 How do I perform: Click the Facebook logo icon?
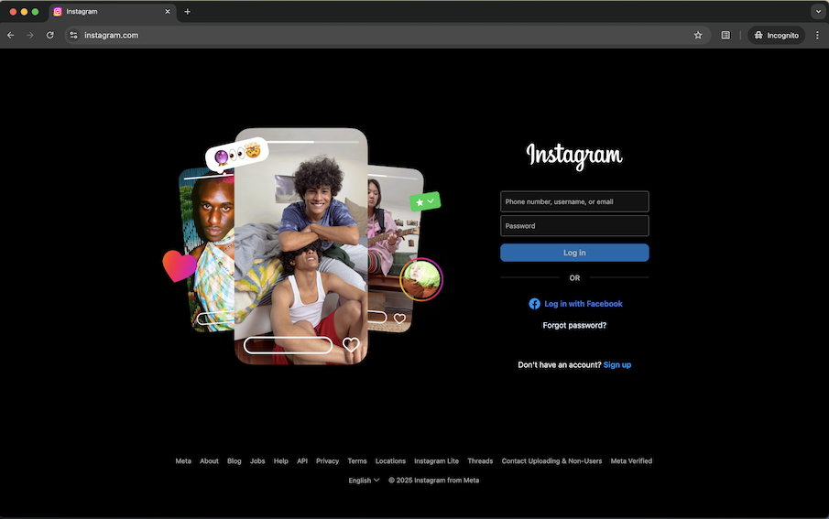click(x=534, y=304)
